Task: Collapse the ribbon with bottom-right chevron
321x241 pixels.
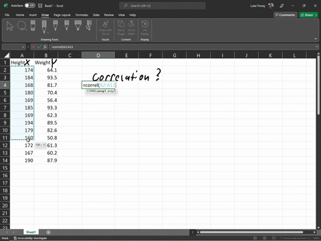Action: coord(316,39)
